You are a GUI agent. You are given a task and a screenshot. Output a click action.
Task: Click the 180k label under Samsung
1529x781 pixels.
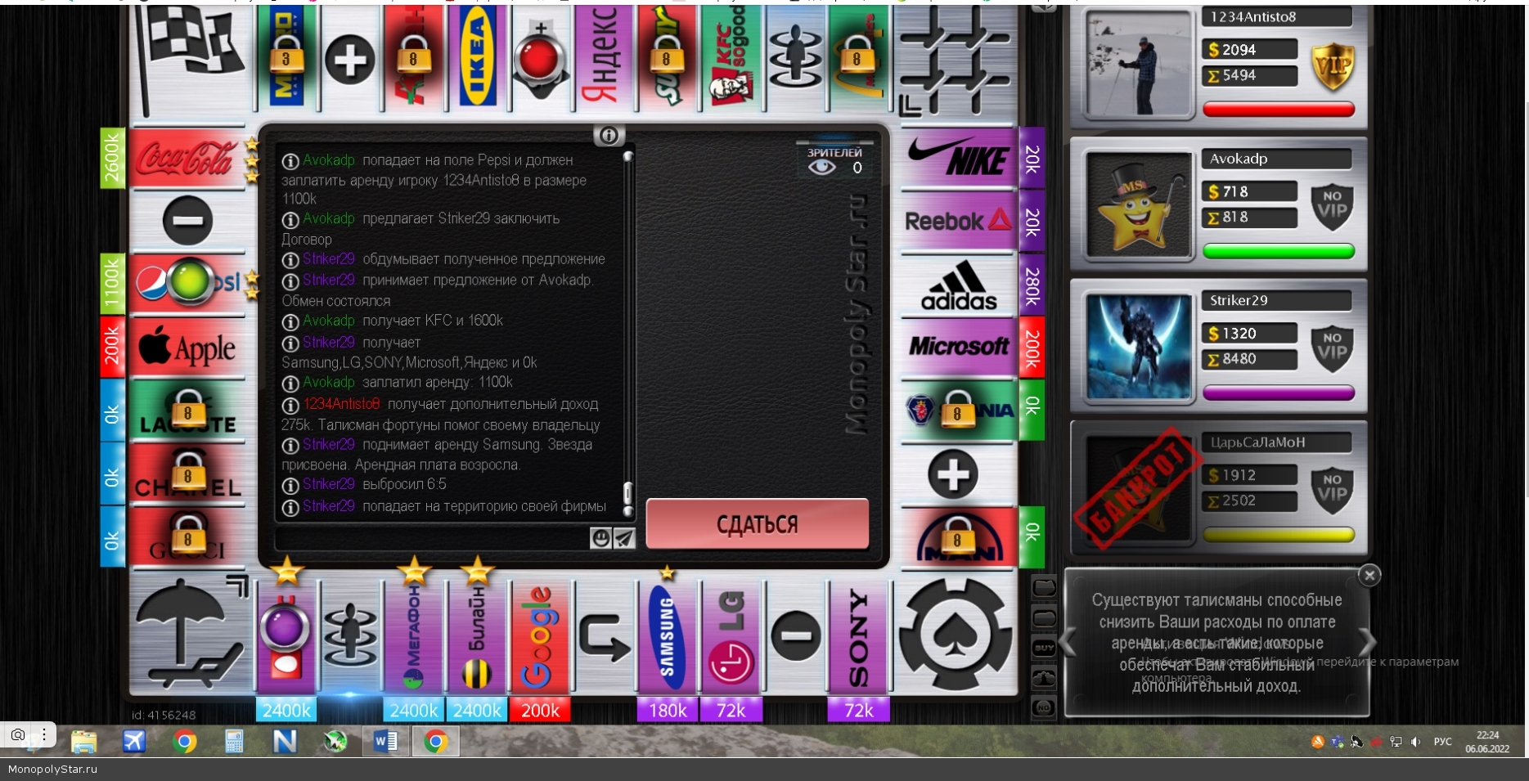668,710
